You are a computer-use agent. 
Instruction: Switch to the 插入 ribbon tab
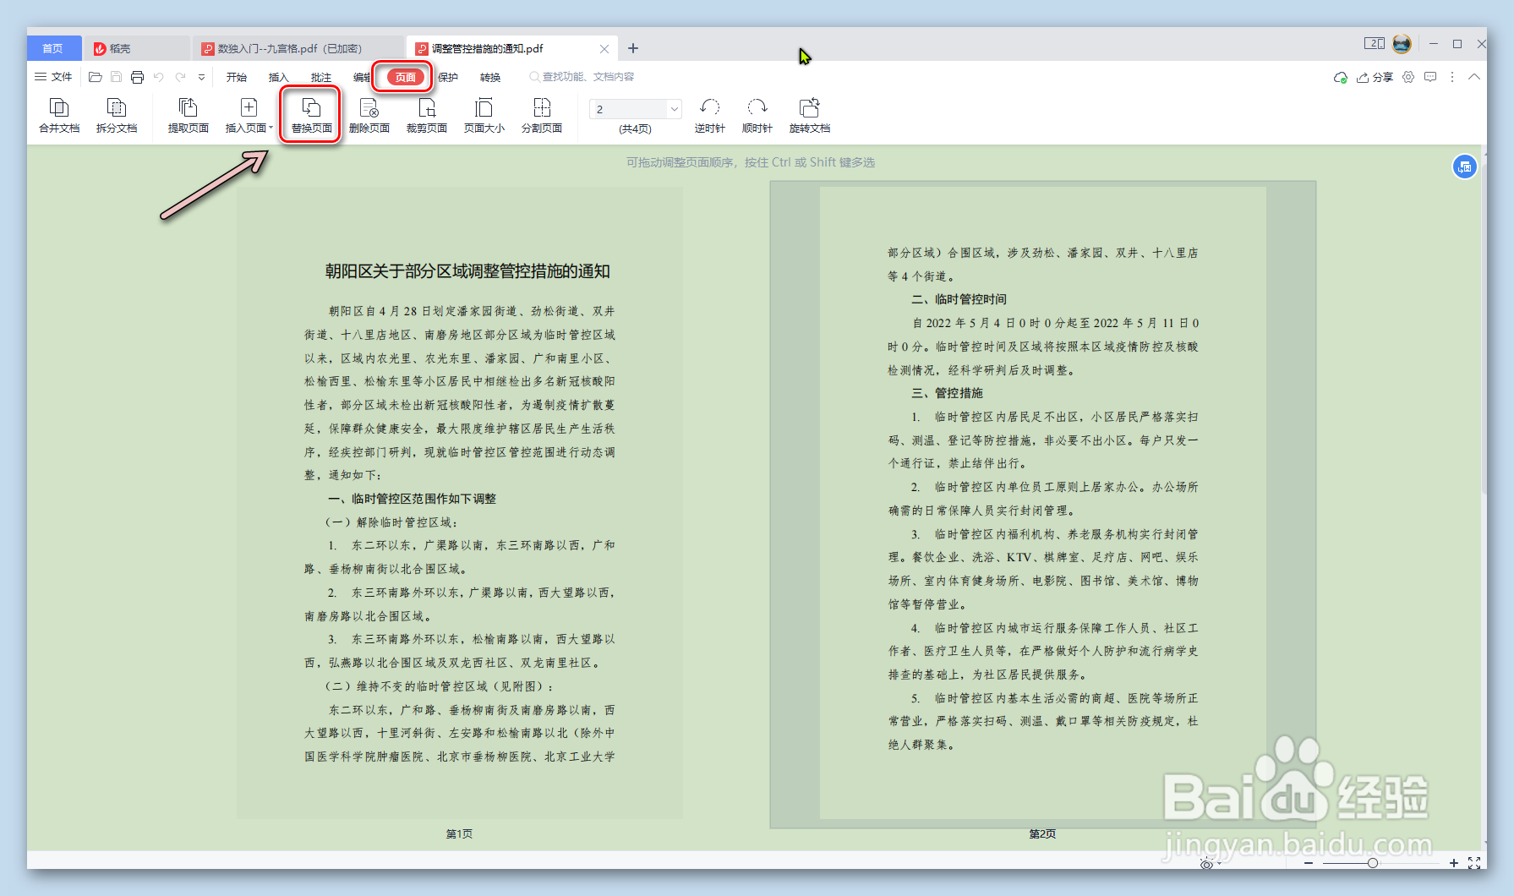(x=279, y=77)
